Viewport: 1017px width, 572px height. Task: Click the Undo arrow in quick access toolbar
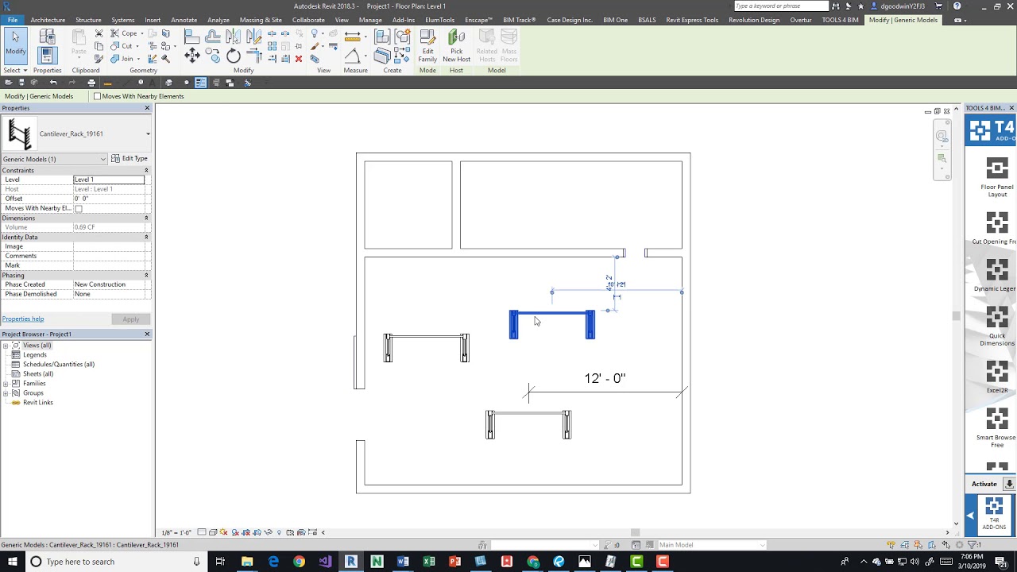coord(53,83)
